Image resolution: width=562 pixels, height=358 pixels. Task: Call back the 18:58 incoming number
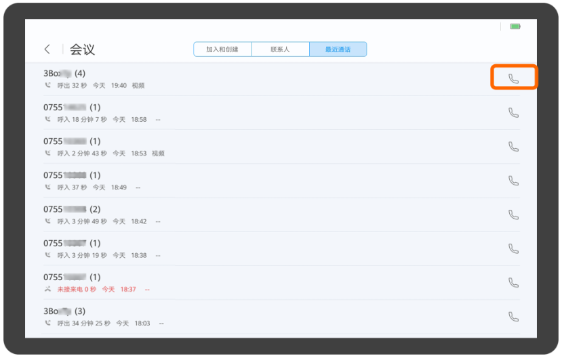tap(513, 113)
